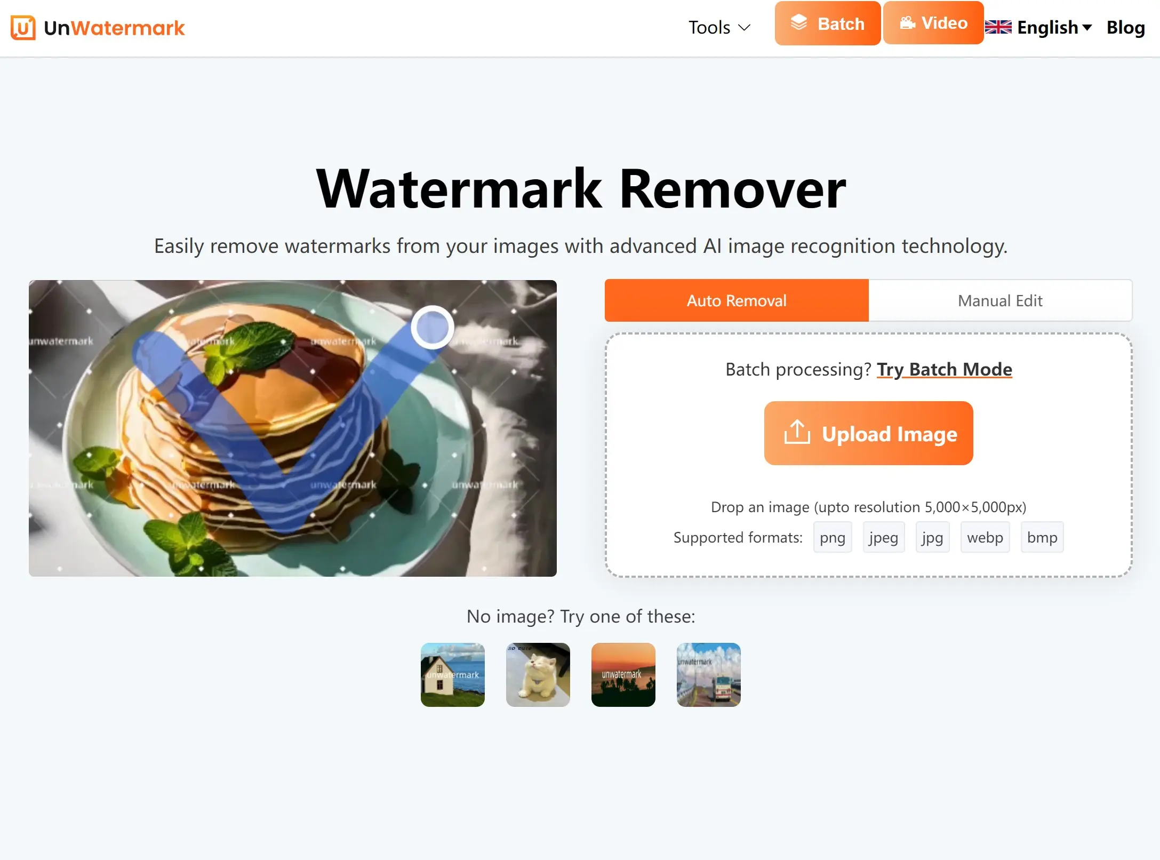Click the UnWatermark logo icon

click(x=22, y=27)
